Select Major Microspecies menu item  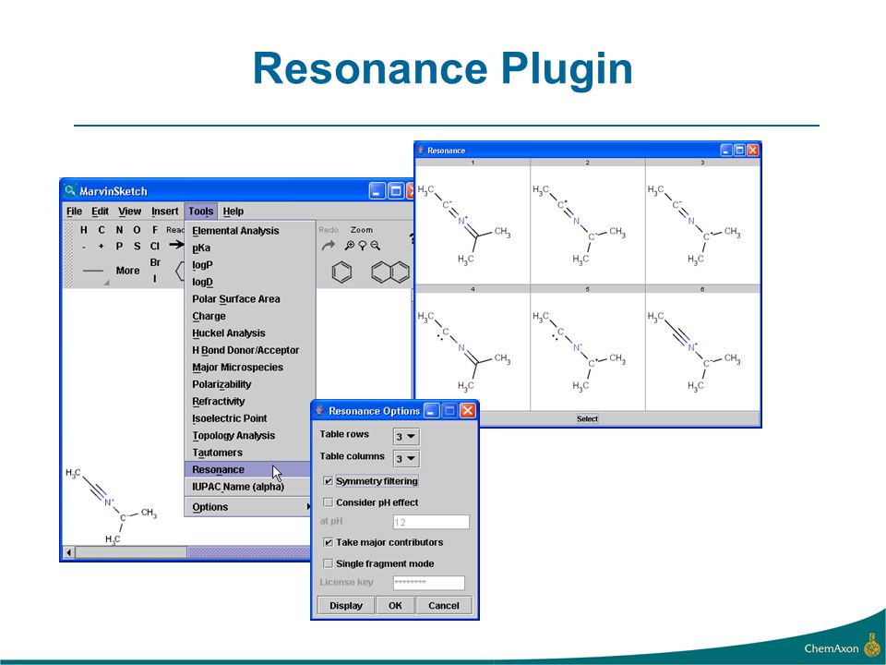pyautogui.click(x=250, y=367)
